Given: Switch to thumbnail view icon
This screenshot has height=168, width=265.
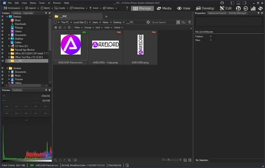Looking at the screenshot, I should point(185,160).
